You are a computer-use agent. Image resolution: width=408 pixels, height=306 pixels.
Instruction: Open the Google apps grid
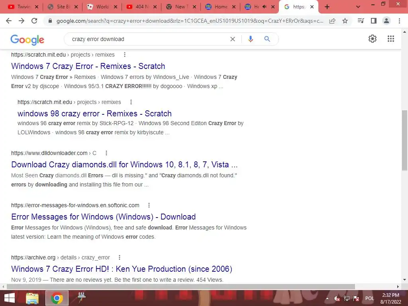[391, 39]
